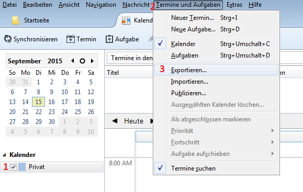The image size is (303, 192).
Task: Select September 30 in mini calendar
Action: 52,122
